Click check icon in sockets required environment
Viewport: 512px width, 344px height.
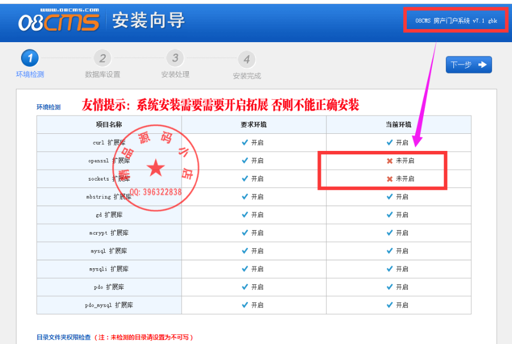[245, 178]
